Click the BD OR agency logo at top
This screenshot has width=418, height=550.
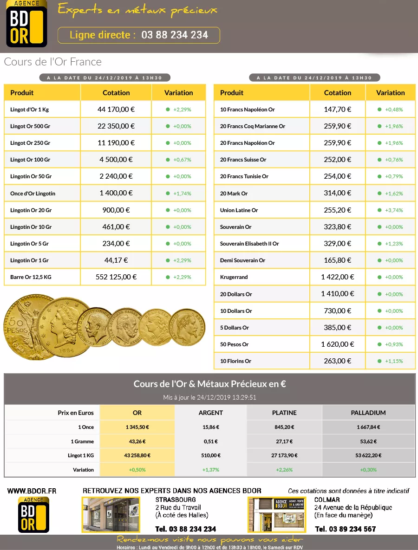click(26, 24)
